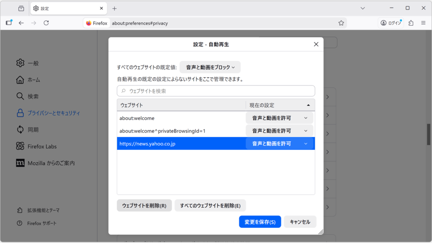Viewport: 432px width, 243px height.
Task: Select the Mozilla からのご案内 sidebar icon
Action: [20, 163]
